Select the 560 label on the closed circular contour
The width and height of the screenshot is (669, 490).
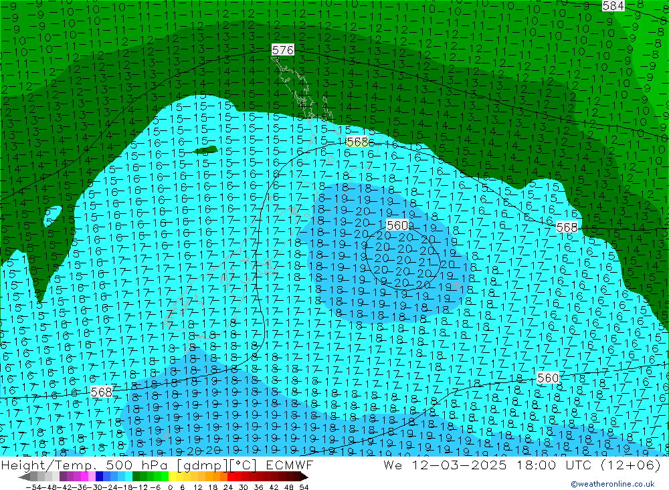397,225
